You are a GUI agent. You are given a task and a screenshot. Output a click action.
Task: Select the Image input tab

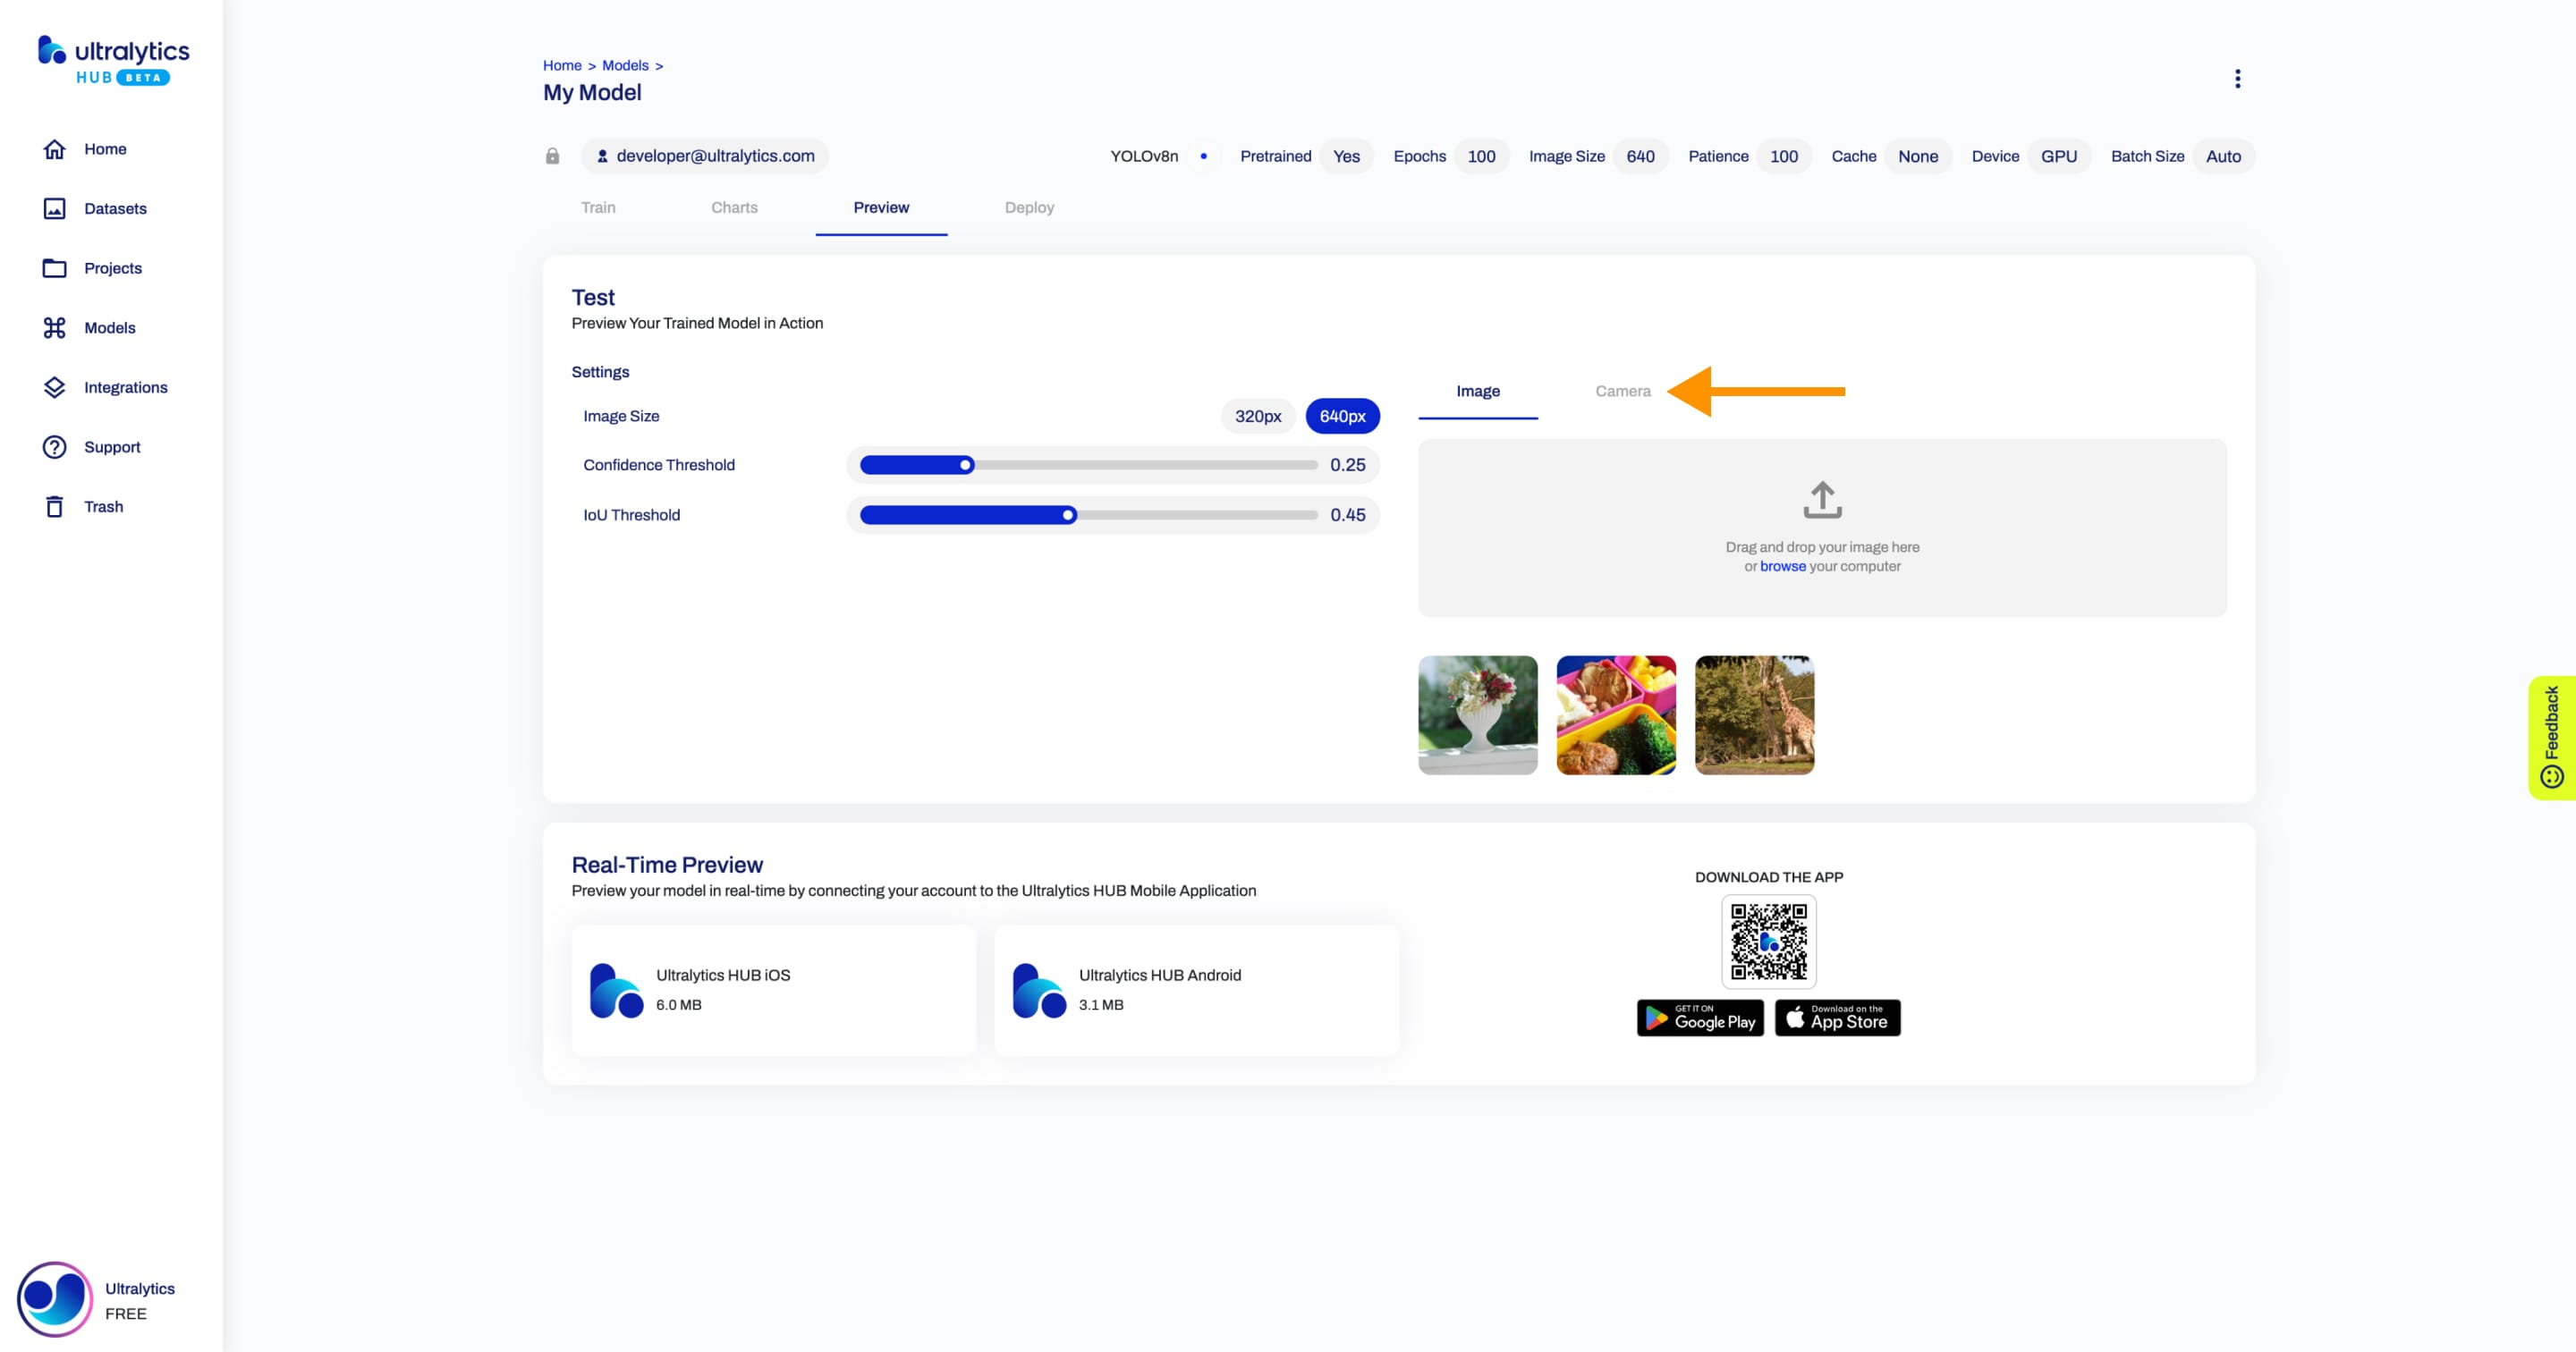[x=1476, y=390]
